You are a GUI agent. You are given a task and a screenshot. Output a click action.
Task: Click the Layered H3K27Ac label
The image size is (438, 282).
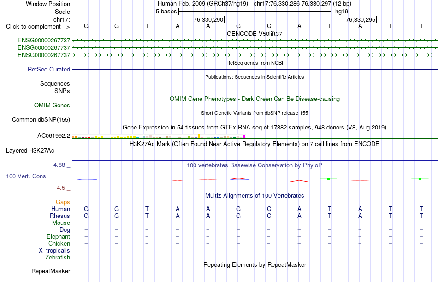[x=30, y=151]
